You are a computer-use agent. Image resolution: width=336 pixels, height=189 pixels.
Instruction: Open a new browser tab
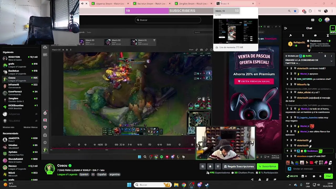pyautogui.click(x=259, y=3)
